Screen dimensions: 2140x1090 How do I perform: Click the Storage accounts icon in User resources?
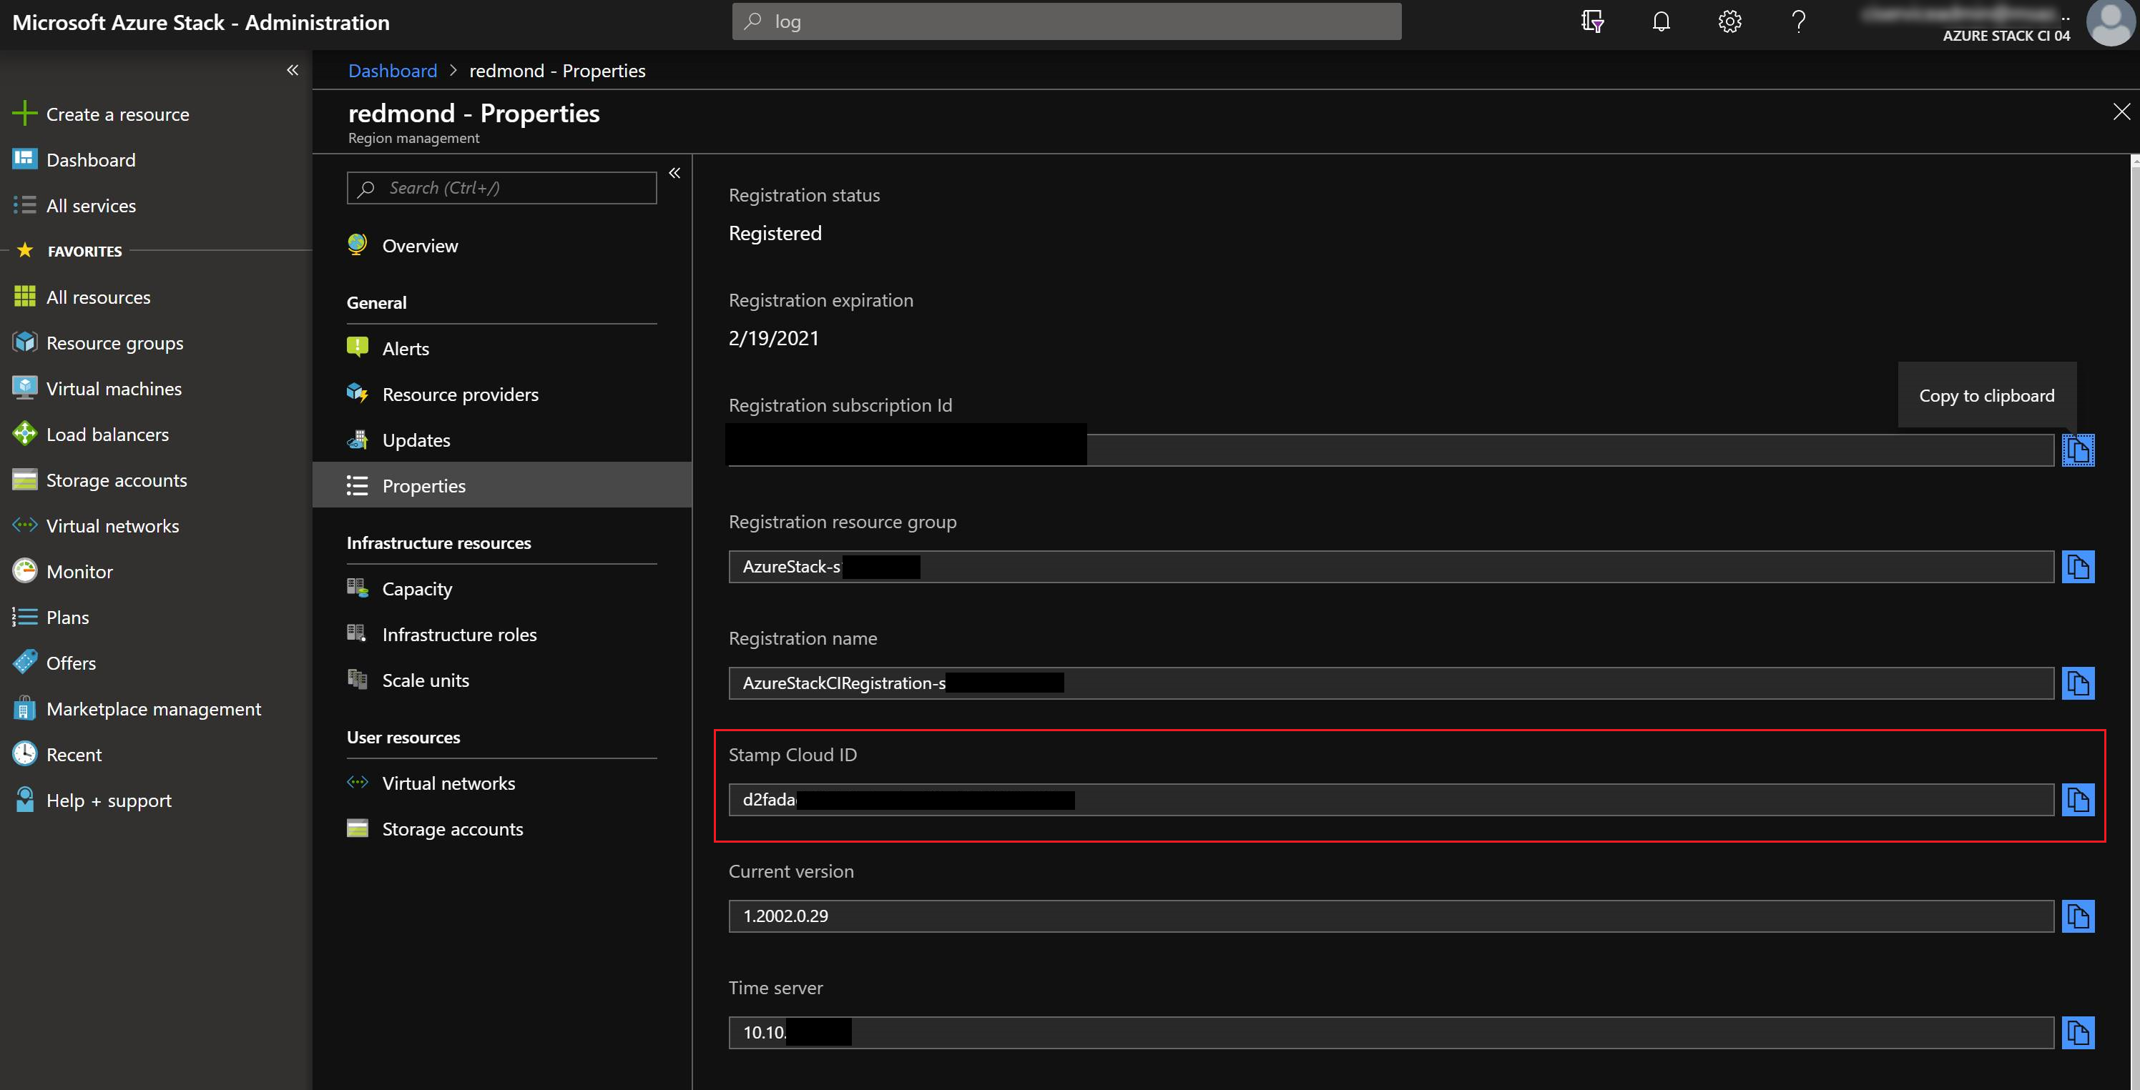(x=358, y=828)
